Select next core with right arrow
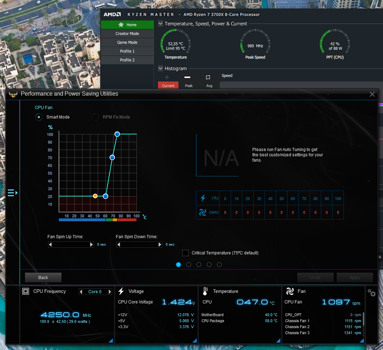Image resolution: width=383 pixels, height=350 pixels. [110, 291]
